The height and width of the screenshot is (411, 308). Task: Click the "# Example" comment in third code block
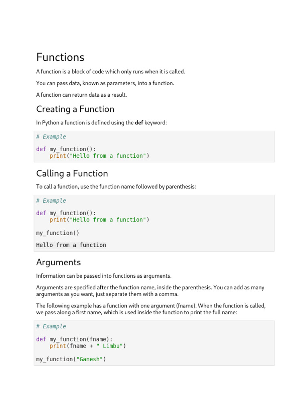click(51, 327)
